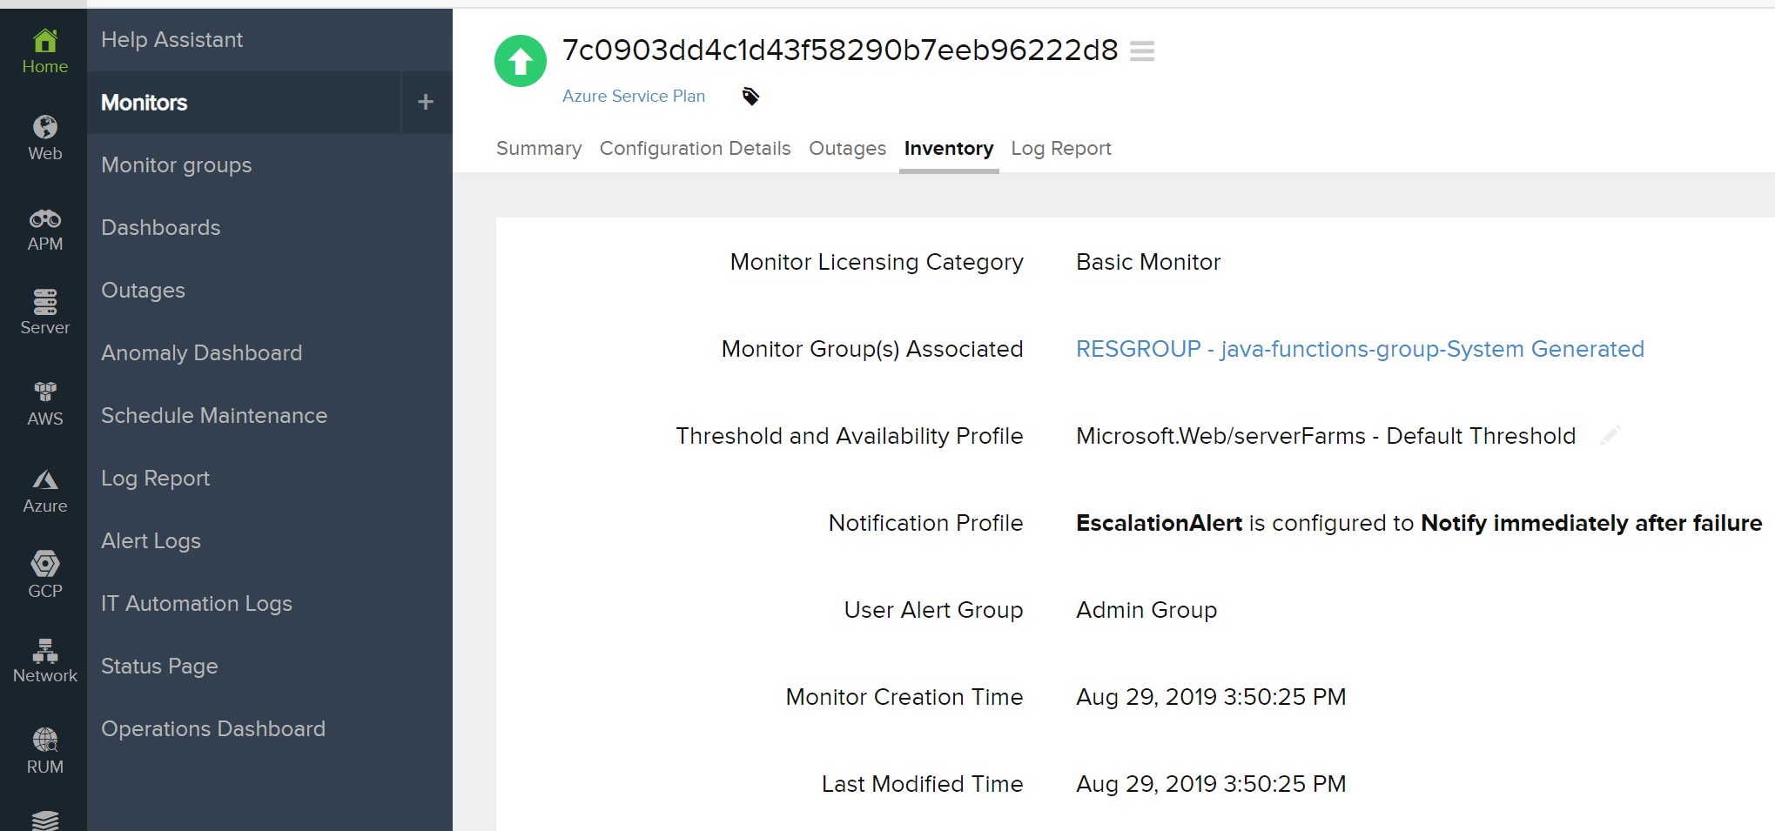Switch to the Log Report tab

tap(1061, 149)
